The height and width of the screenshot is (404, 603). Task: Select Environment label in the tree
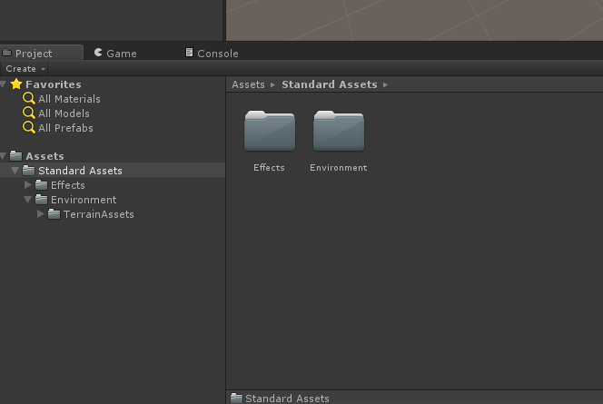[84, 200]
